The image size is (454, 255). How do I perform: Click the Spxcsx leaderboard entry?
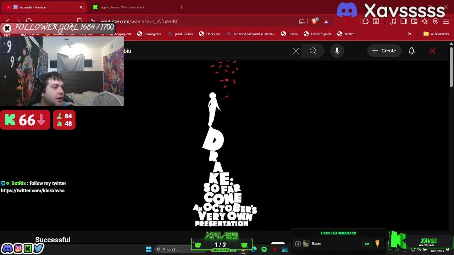(338, 244)
